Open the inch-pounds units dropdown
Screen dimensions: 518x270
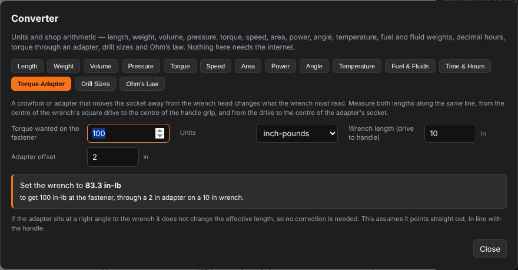[297, 133]
